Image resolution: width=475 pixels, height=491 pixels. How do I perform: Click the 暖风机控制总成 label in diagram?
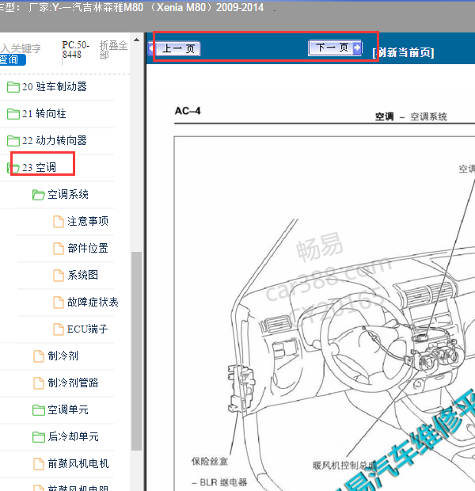(x=344, y=466)
